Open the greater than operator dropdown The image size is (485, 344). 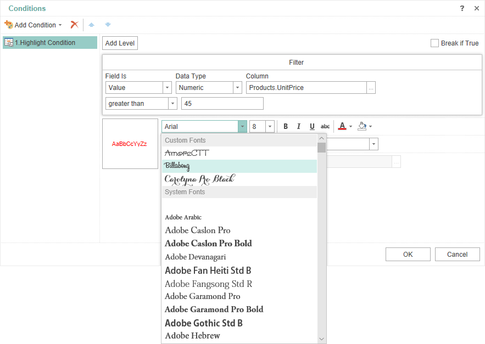tap(172, 104)
